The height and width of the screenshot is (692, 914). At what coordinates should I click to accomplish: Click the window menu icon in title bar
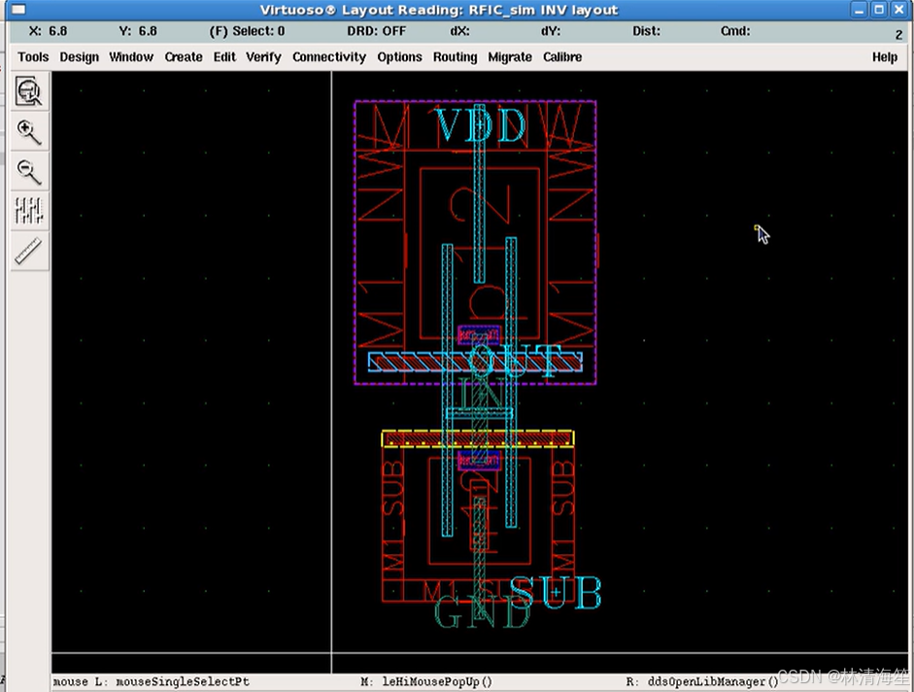tap(18, 10)
